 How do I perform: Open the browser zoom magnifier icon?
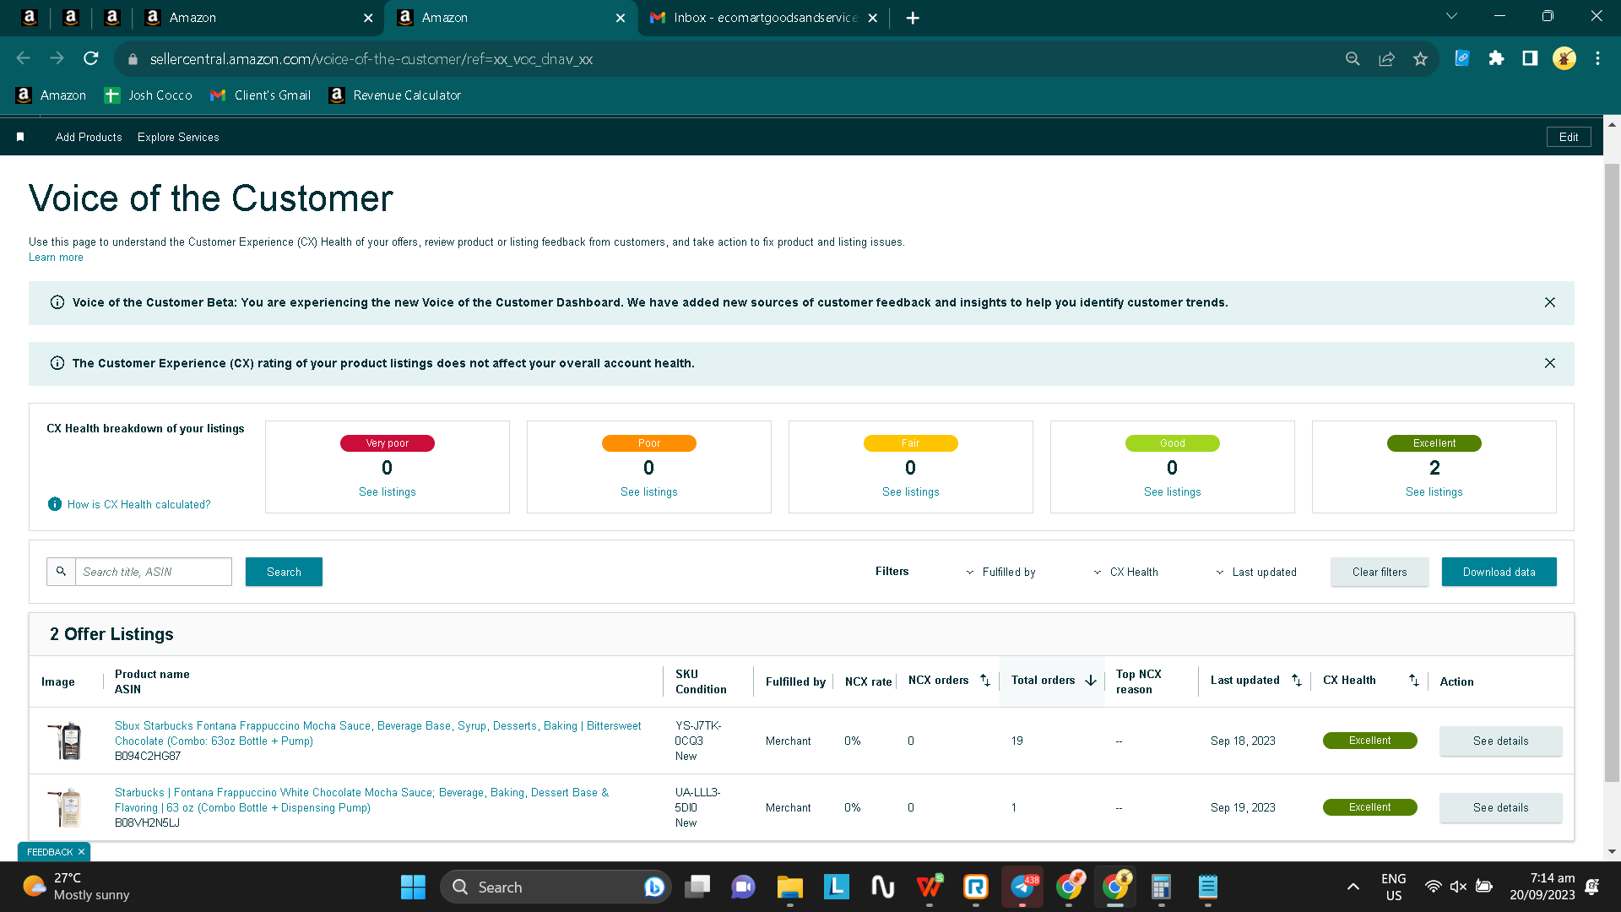click(x=1353, y=58)
